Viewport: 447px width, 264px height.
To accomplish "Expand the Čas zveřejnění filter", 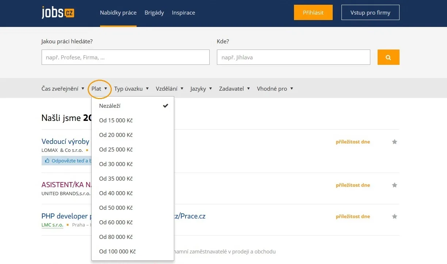I will 63,88.
